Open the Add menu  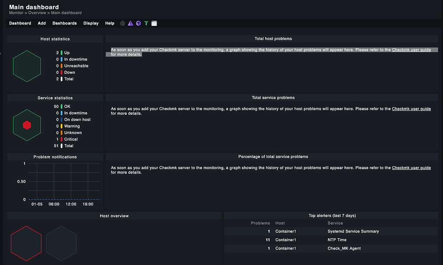click(x=42, y=23)
